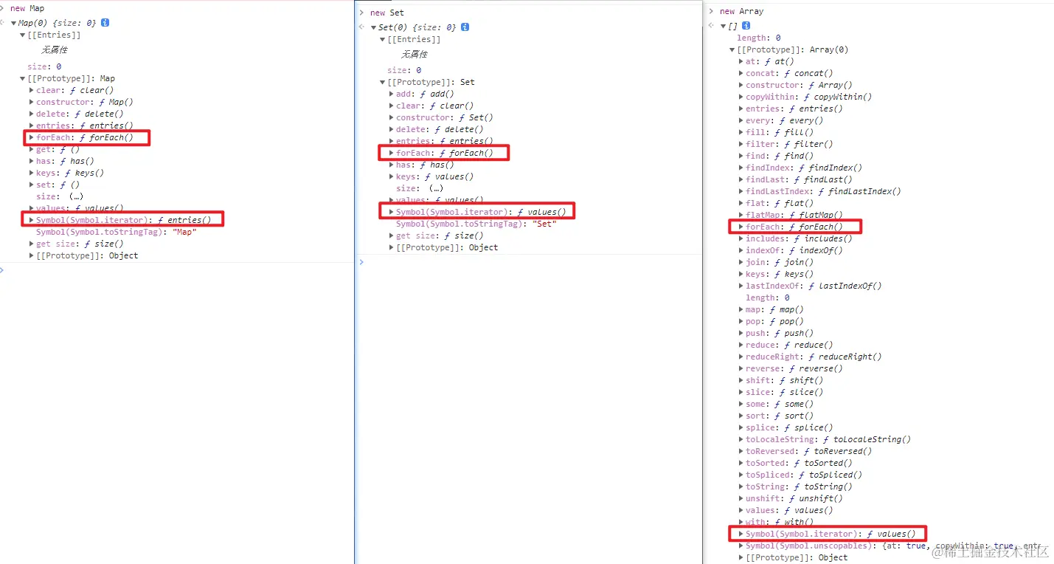This screenshot has height=564, width=1054.
Task: Click the info icon beside Set(0)
Action: pyautogui.click(x=465, y=27)
